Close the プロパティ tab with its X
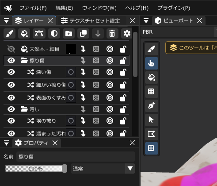 (x=55, y=143)
